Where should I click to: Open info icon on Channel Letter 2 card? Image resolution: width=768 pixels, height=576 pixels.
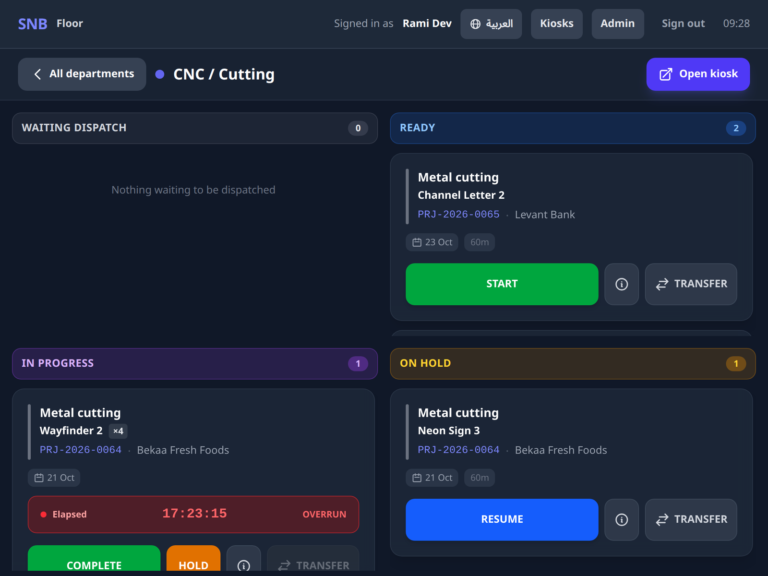(x=622, y=284)
